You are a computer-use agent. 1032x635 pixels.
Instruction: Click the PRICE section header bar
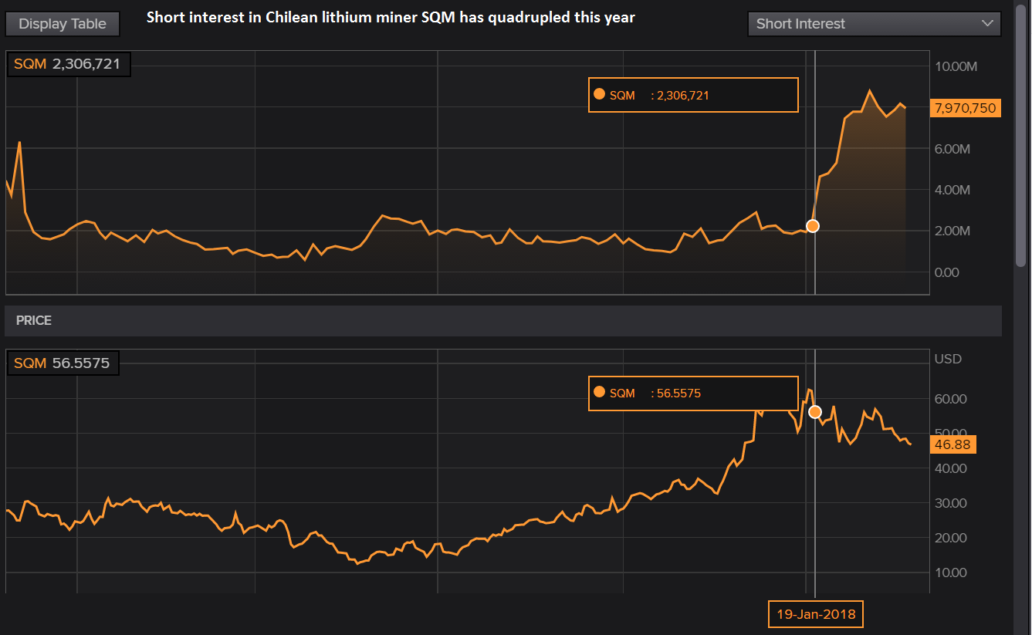click(x=502, y=320)
